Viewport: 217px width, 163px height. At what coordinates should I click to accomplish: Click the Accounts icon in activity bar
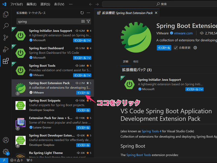click(x=6, y=140)
